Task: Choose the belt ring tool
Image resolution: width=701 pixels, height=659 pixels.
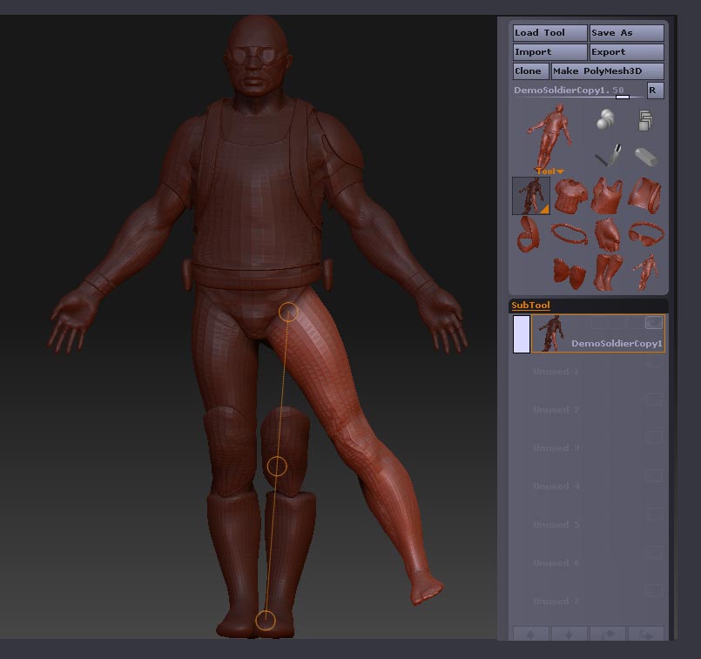Action: pos(569,233)
